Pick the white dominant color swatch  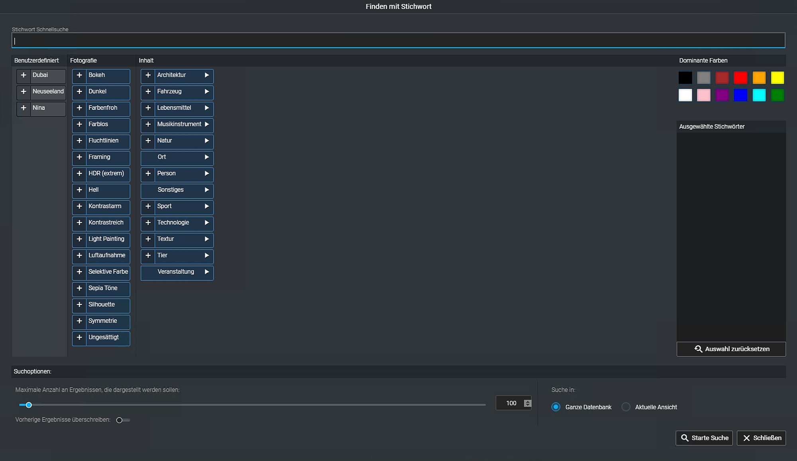[x=685, y=95]
